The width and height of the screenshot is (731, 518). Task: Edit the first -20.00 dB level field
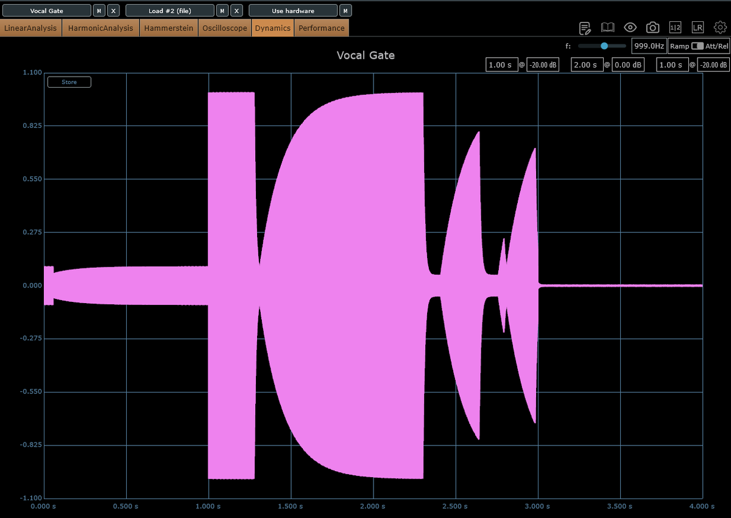[x=543, y=65]
